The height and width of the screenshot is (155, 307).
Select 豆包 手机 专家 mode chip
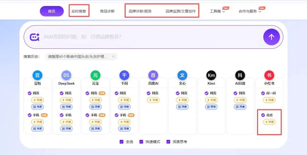click(38, 129)
